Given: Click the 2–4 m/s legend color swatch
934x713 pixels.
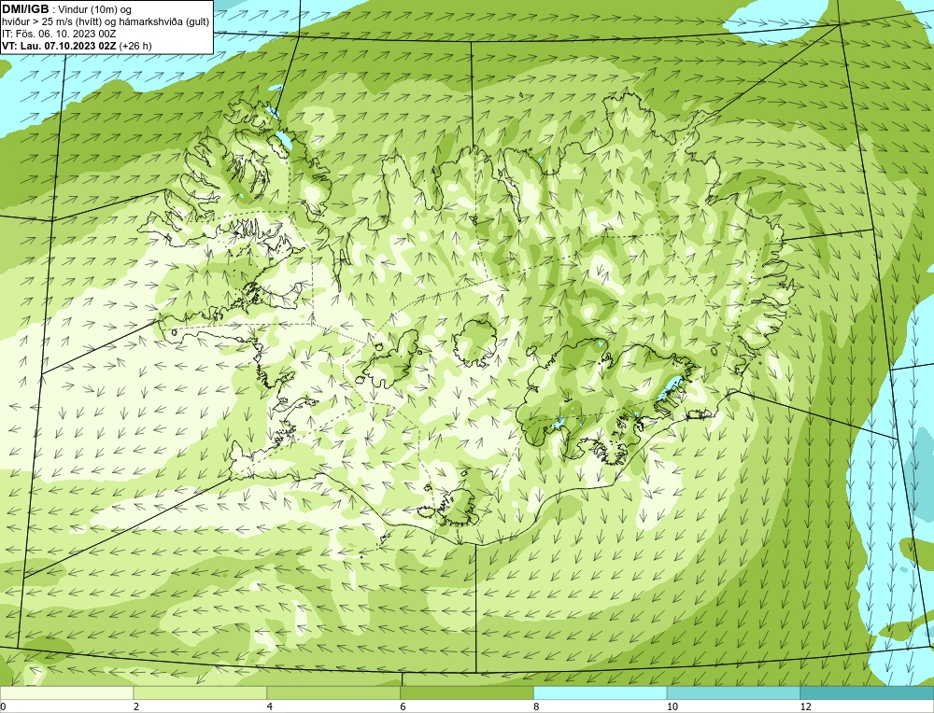Looking at the screenshot, I should (x=200, y=693).
